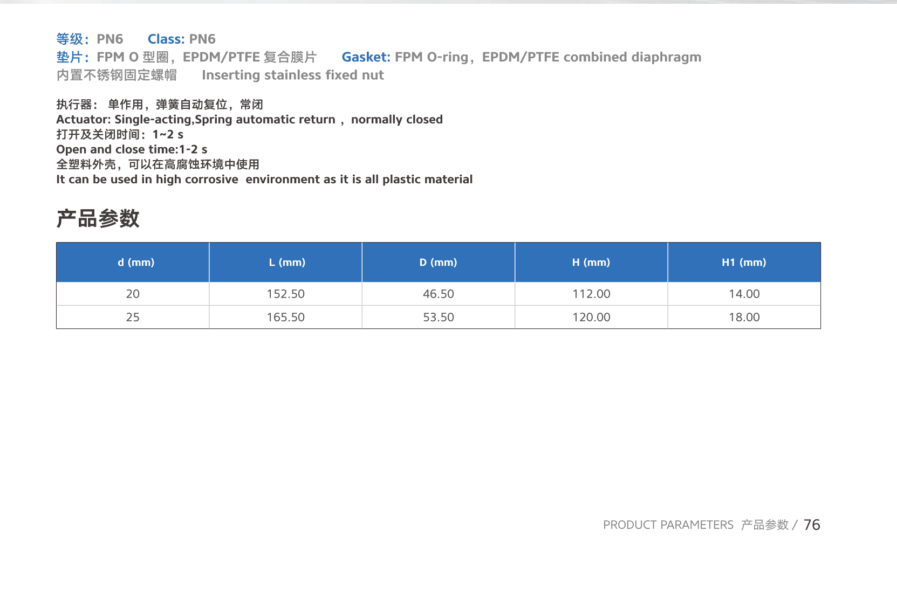Select the H1 value 14.00 cell
The height and width of the screenshot is (593, 897).
click(x=744, y=294)
